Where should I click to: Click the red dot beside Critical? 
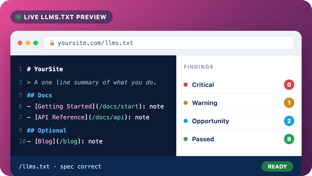(x=186, y=85)
